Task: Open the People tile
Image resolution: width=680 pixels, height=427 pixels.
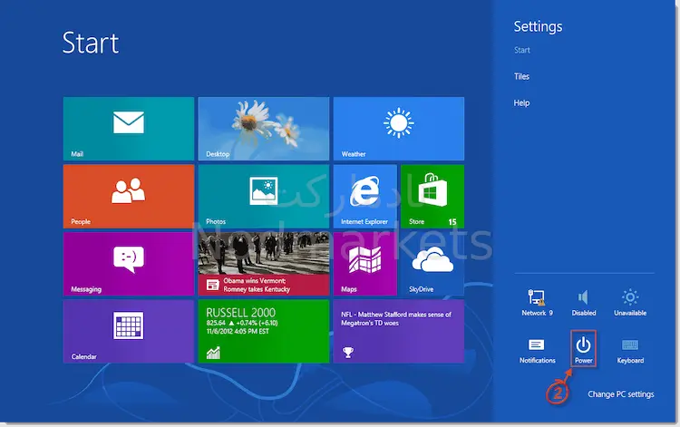Action: (x=128, y=195)
